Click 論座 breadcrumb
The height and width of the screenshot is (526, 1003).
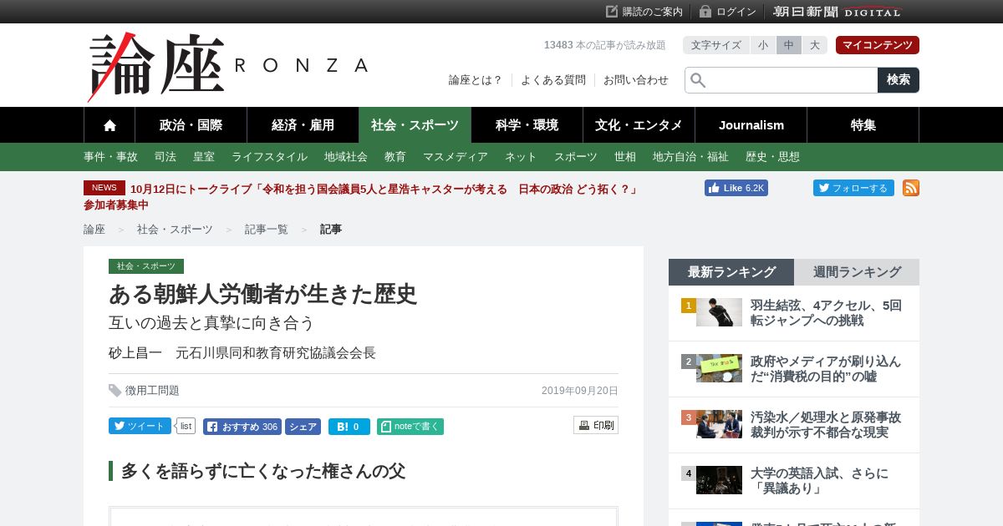click(94, 230)
